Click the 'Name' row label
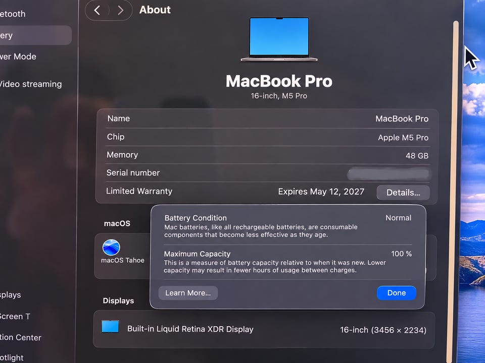The image size is (485, 363). (x=118, y=118)
